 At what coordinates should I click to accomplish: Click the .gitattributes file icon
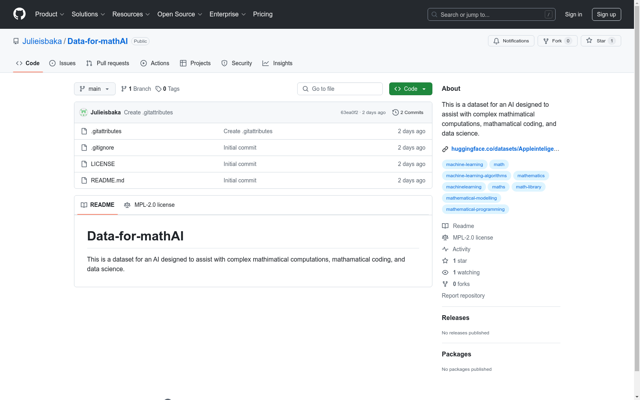coord(84,131)
